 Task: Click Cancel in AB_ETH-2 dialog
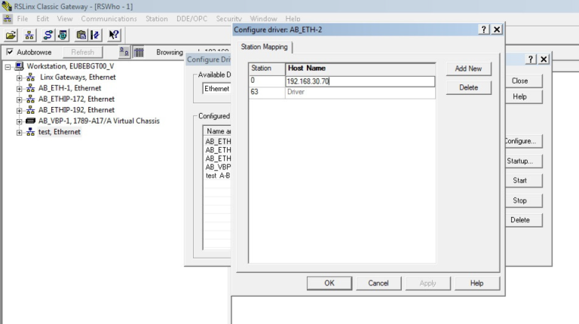pyautogui.click(x=378, y=283)
